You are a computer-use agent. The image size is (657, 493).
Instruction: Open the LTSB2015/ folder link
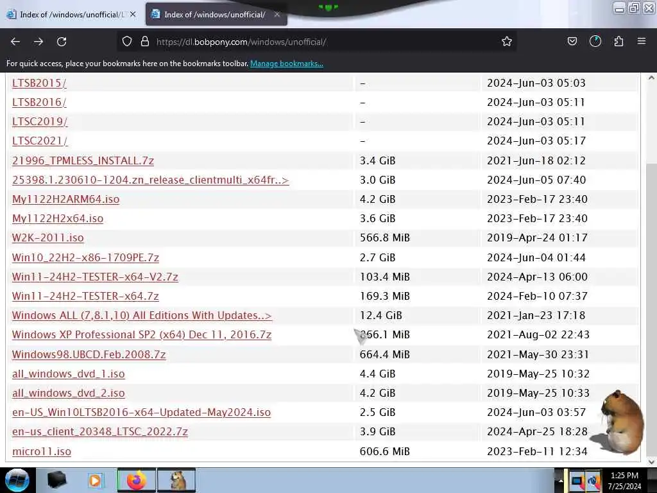point(39,83)
